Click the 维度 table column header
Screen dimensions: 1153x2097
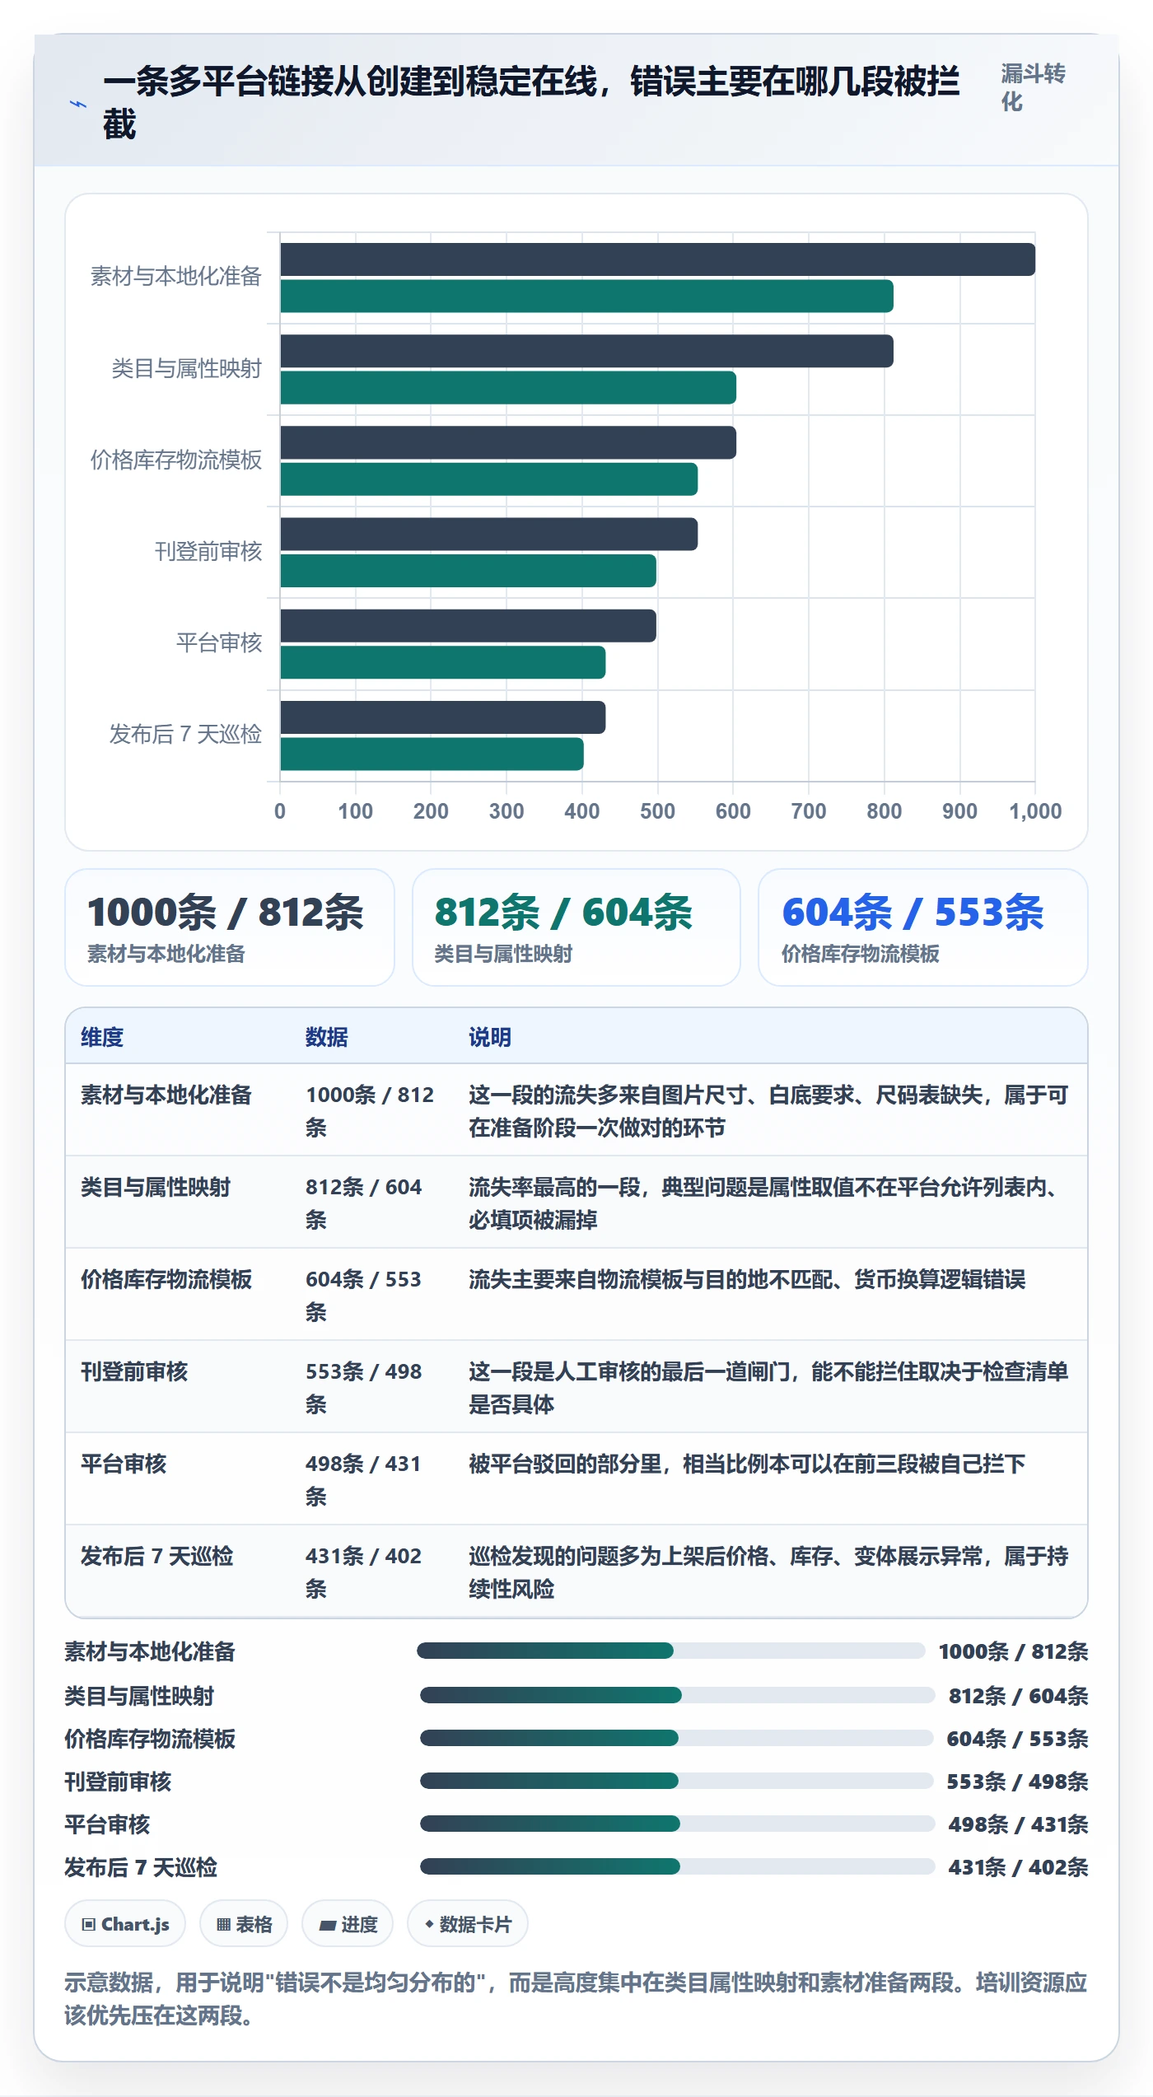102,1037
